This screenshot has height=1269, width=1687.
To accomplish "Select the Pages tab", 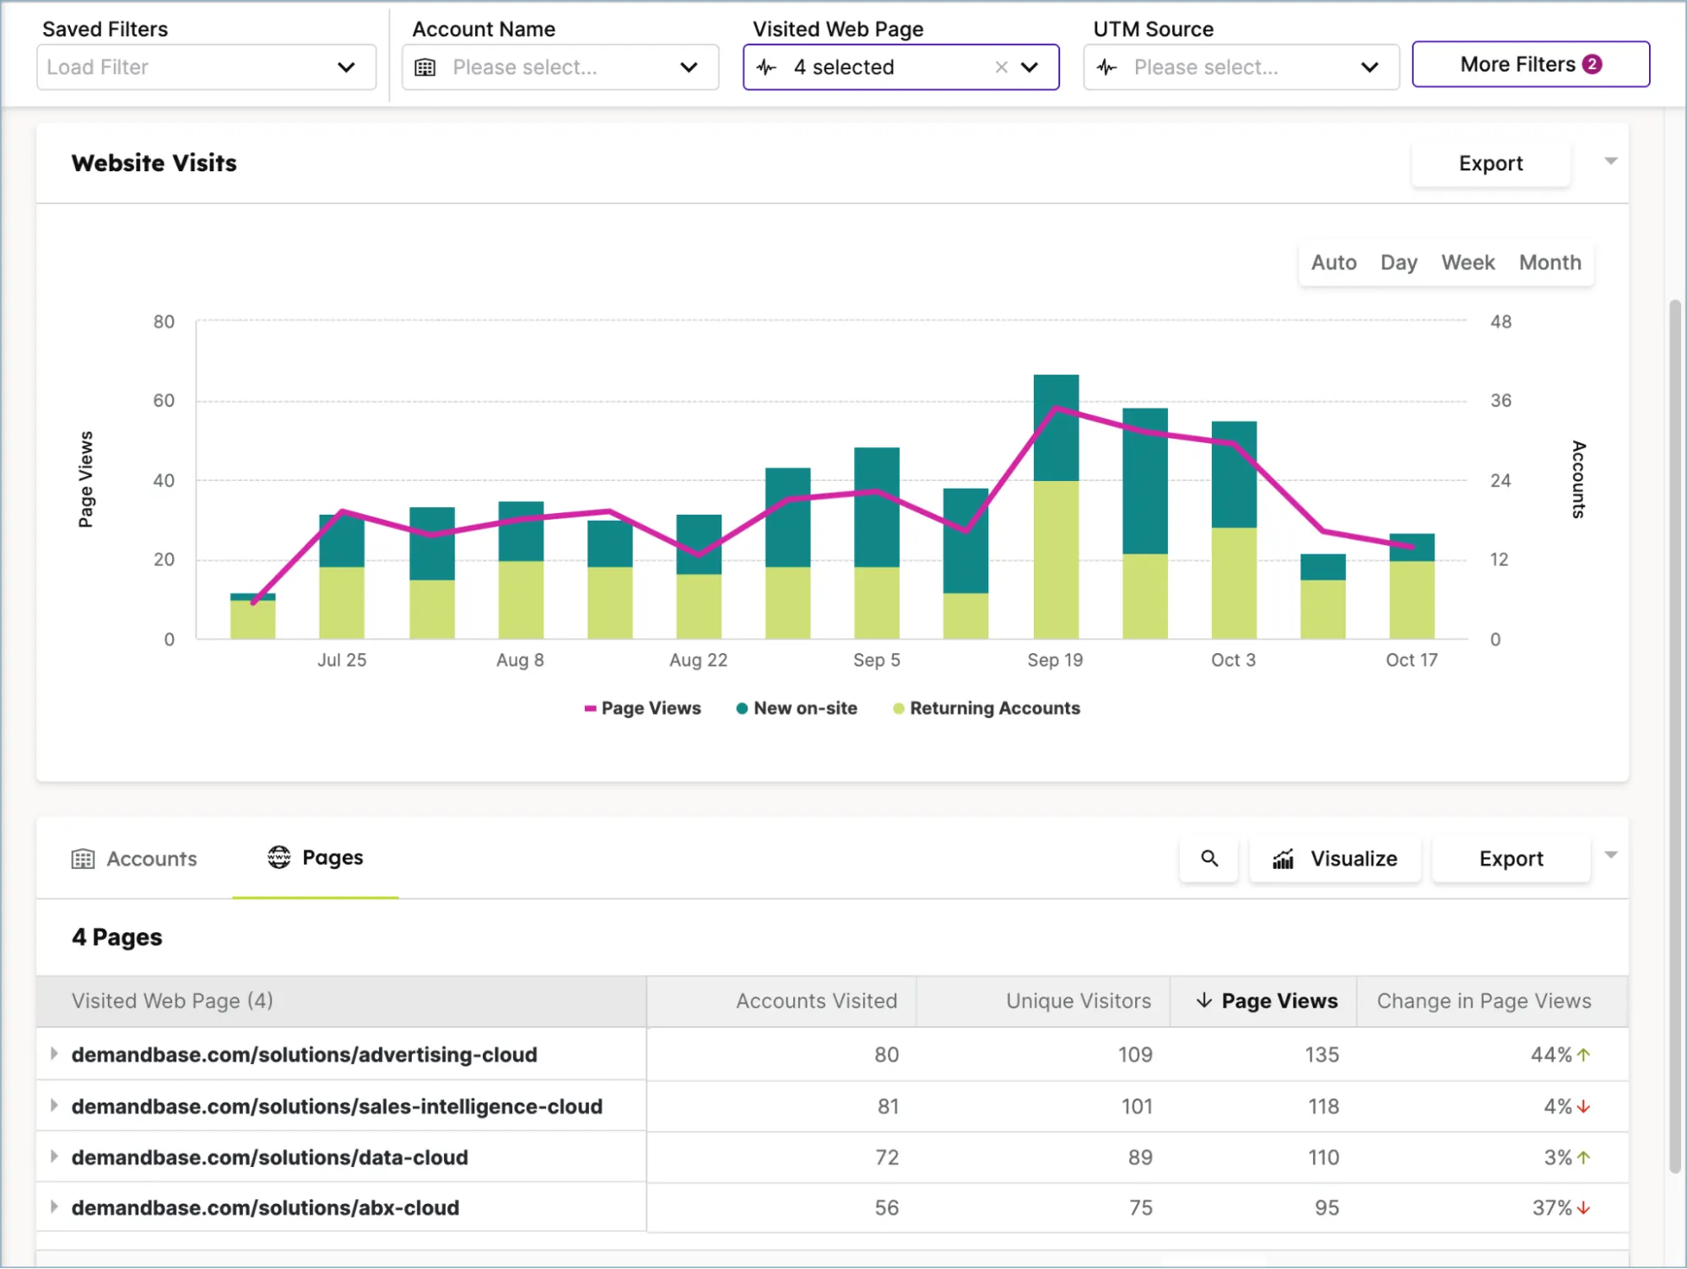I will 333,857.
